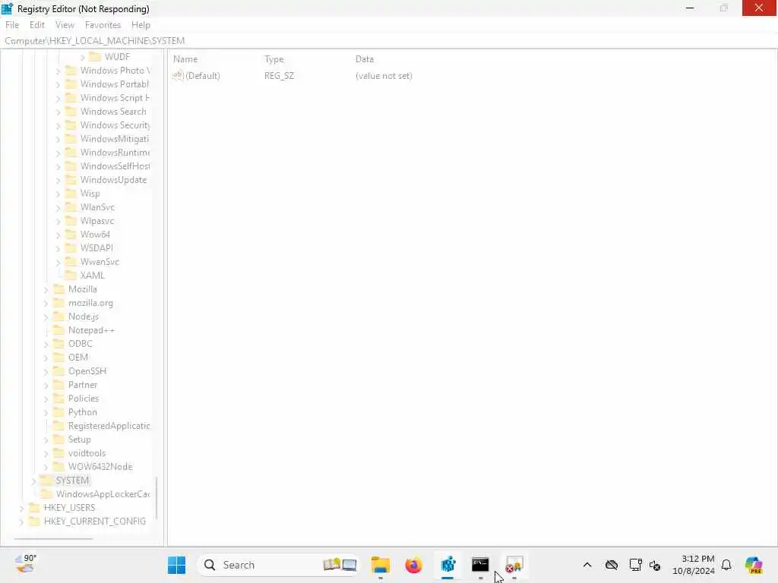Select the OpenSSH folder icon
The image size is (778, 583).
[x=59, y=370]
